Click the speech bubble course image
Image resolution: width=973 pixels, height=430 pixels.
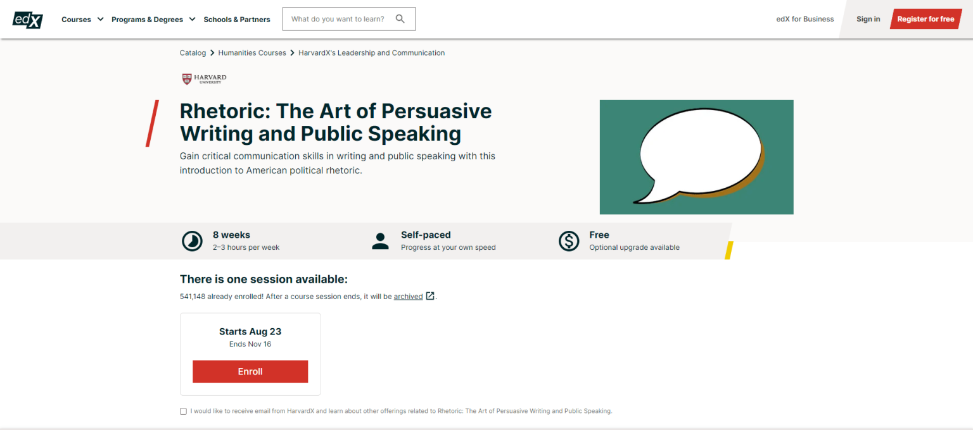[x=696, y=157]
